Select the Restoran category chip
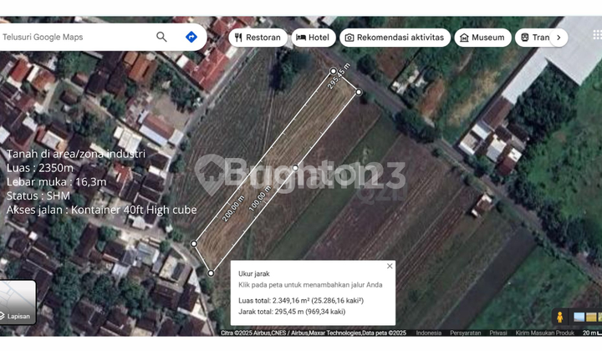This screenshot has width=602, height=351. (258, 38)
